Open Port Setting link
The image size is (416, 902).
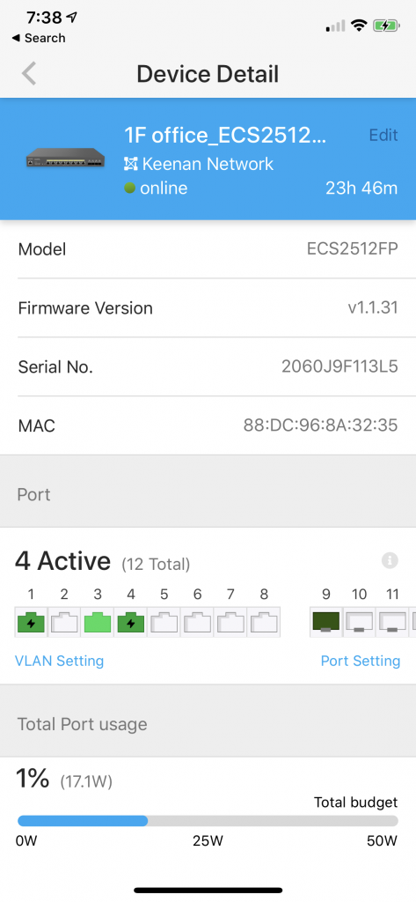(361, 661)
